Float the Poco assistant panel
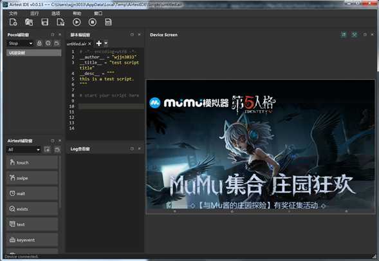The width and height of the screenshot is (379, 261). click(x=53, y=35)
